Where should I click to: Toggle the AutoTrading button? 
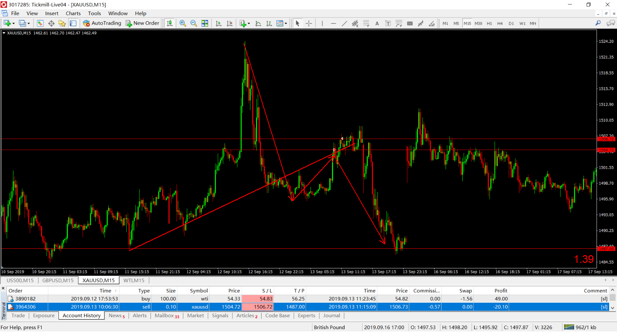[102, 23]
